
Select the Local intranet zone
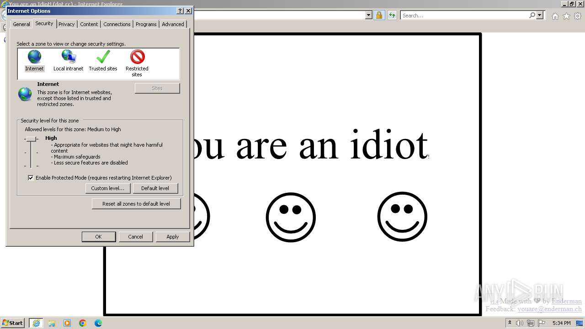69,61
